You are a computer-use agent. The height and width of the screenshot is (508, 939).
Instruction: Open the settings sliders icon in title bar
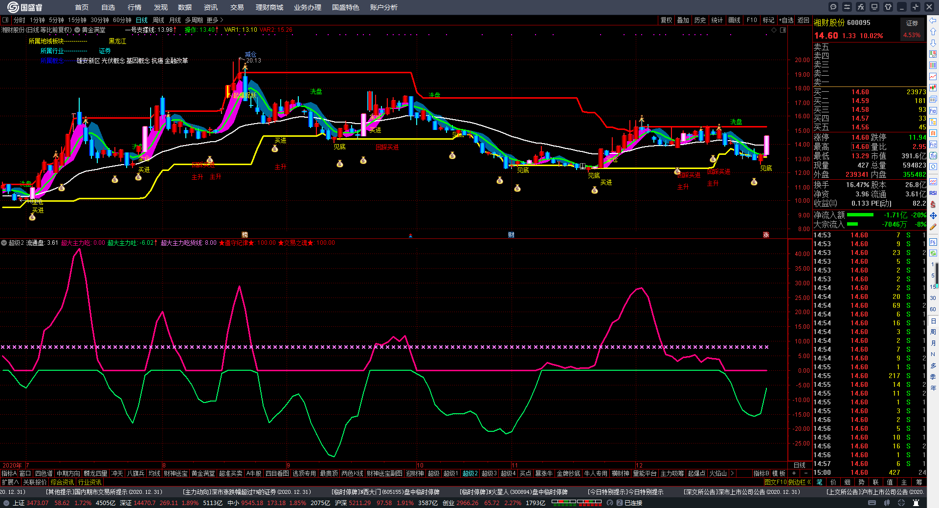point(847,7)
